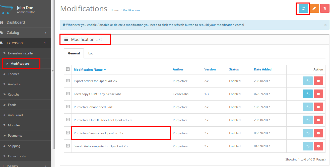Open link for Purpletree Abandoned Cart row
The image size is (331, 167).
pyautogui.click(x=308, y=107)
